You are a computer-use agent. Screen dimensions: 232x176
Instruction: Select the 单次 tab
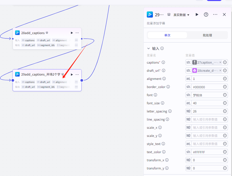point(167,35)
